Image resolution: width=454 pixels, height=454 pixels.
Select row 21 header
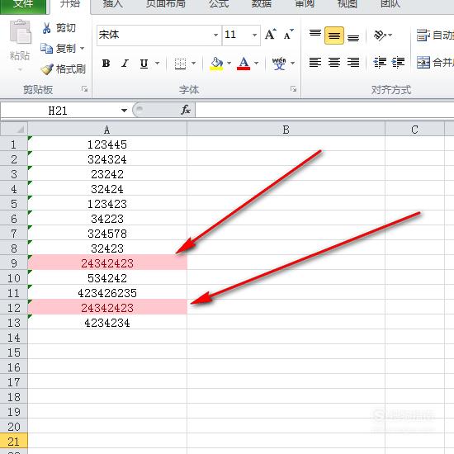coord(14,442)
